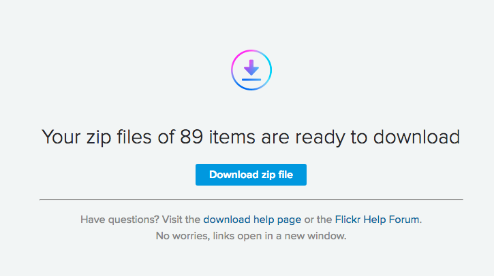
Task: Click the "No worries, links open" note
Action: coord(251,236)
